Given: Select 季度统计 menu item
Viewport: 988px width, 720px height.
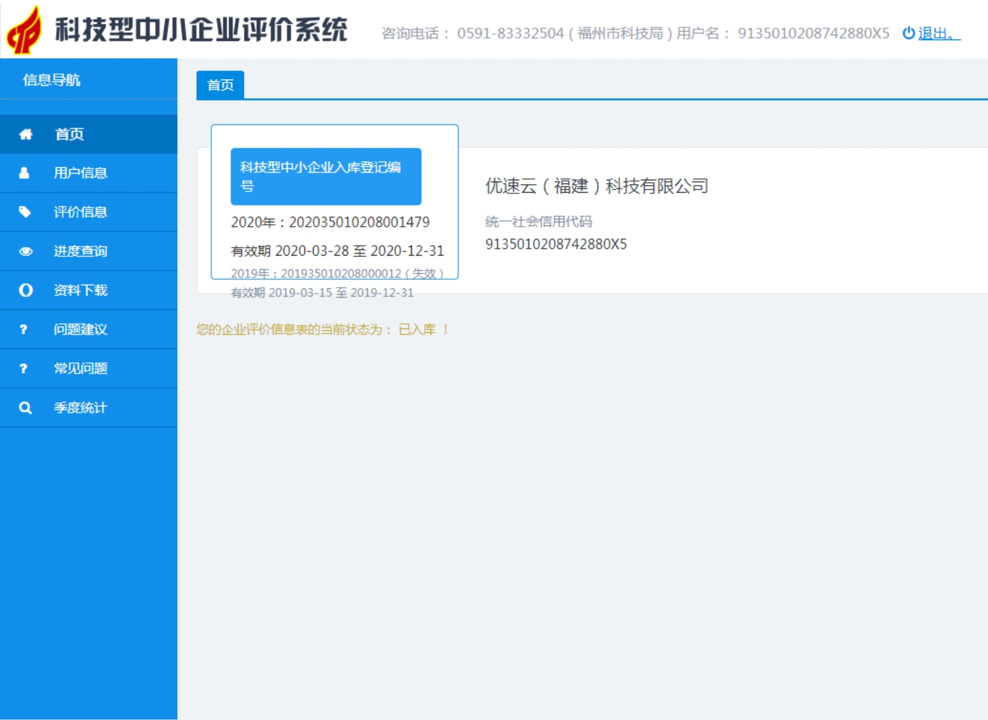Looking at the screenshot, I should coord(88,408).
